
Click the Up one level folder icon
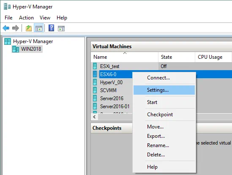click(29, 28)
